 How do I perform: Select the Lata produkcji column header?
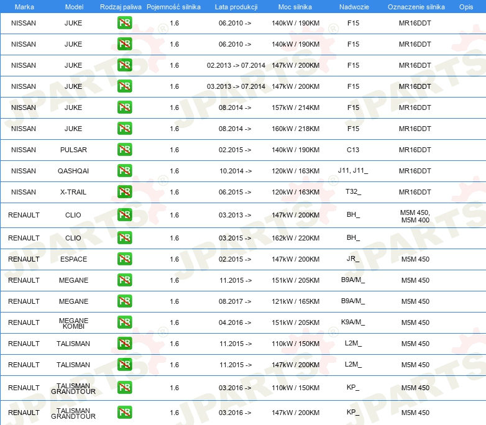(236, 6)
